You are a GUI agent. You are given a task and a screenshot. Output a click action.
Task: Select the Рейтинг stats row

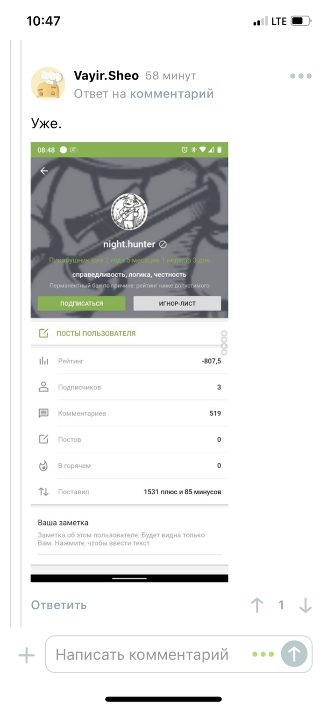pyautogui.click(x=129, y=361)
